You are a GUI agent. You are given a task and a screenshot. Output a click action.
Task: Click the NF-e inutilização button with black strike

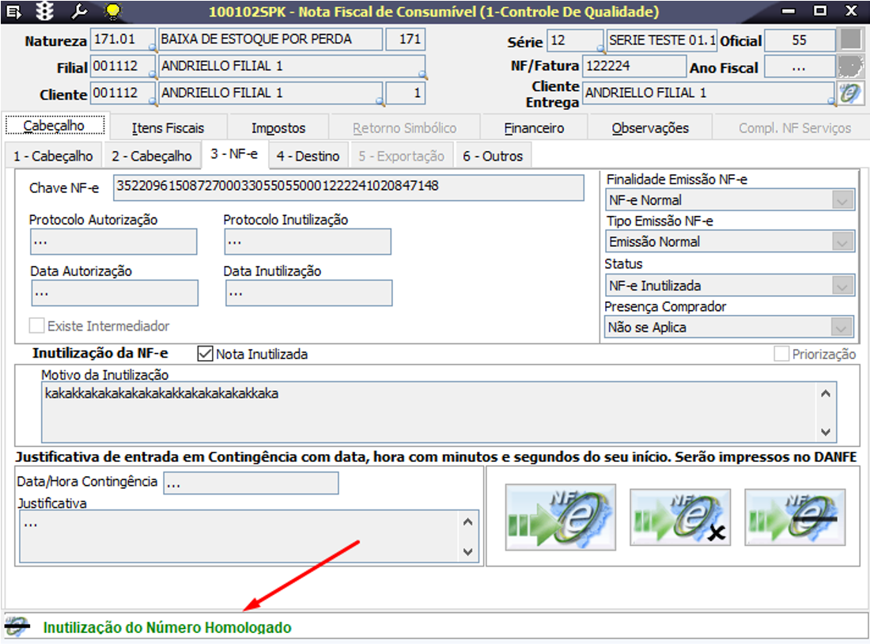(x=795, y=517)
